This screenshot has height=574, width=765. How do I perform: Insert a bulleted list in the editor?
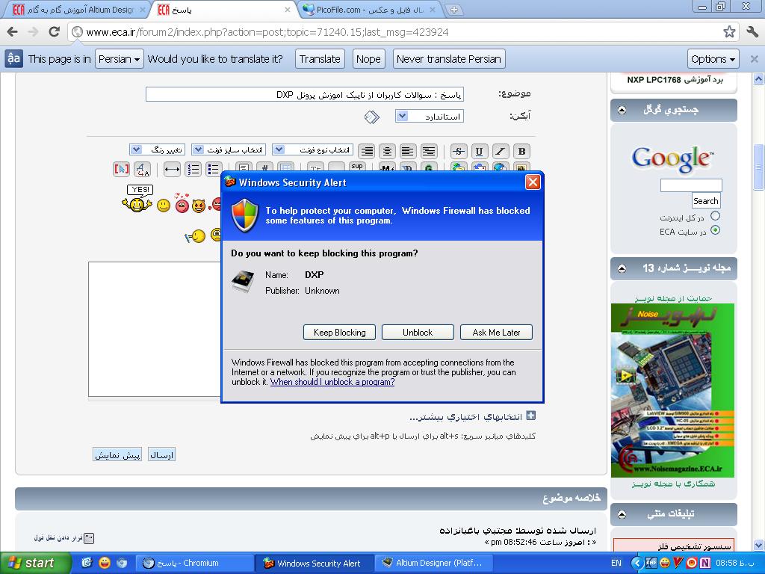tap(214, 170)
